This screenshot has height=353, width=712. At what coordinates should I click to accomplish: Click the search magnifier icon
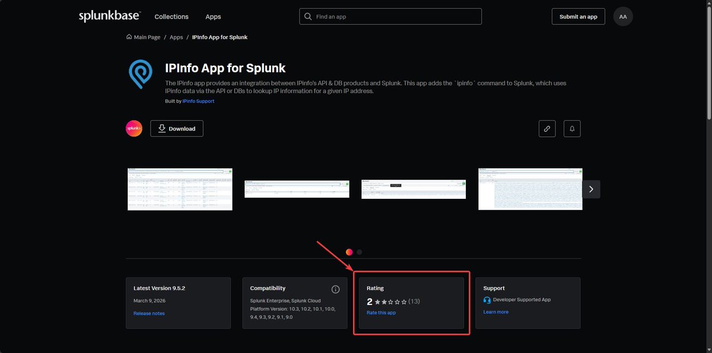308,17
